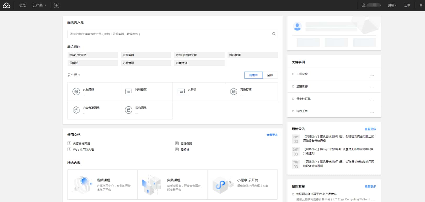425x202 pixels.
Task: Open the notification bell icon
Action: 421,5
